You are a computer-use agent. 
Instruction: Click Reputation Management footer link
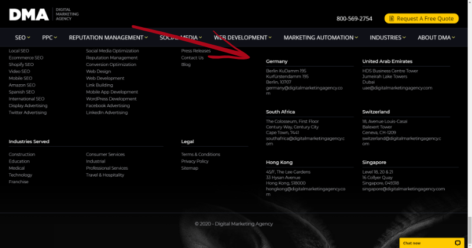(x=112, y=58)
